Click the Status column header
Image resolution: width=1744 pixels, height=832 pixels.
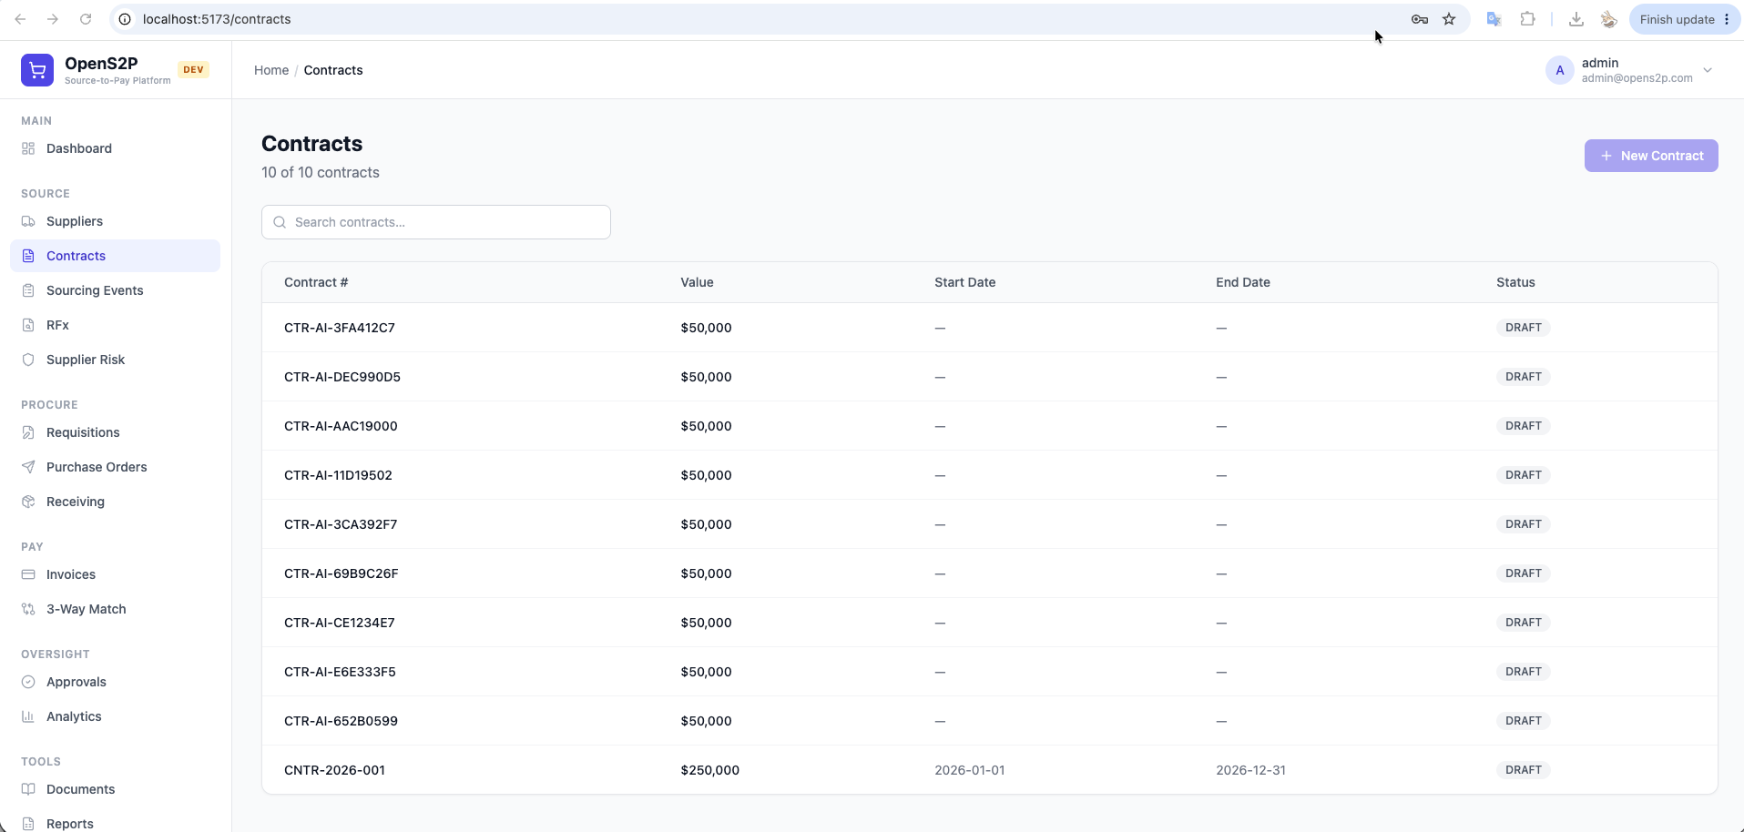(x=1515, y=282)
